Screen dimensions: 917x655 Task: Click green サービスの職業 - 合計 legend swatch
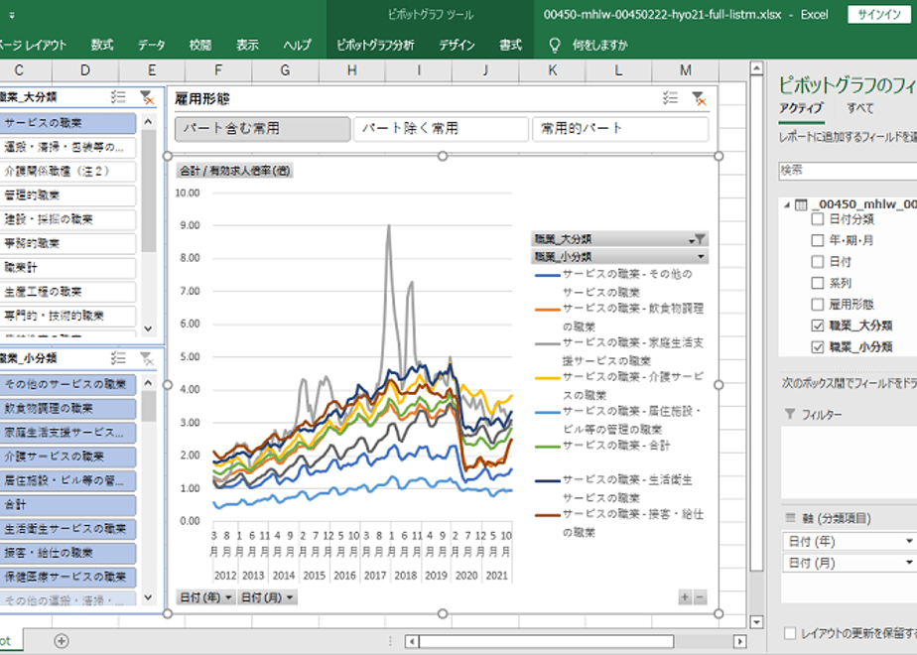(x=548, y=447)
